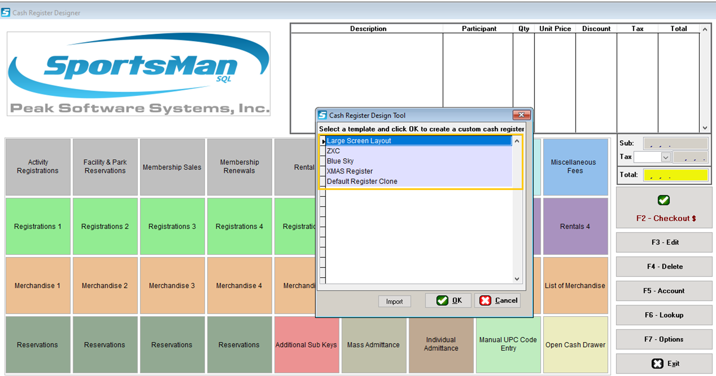Click the pink Additional Sub Keys key

point(306,345)
